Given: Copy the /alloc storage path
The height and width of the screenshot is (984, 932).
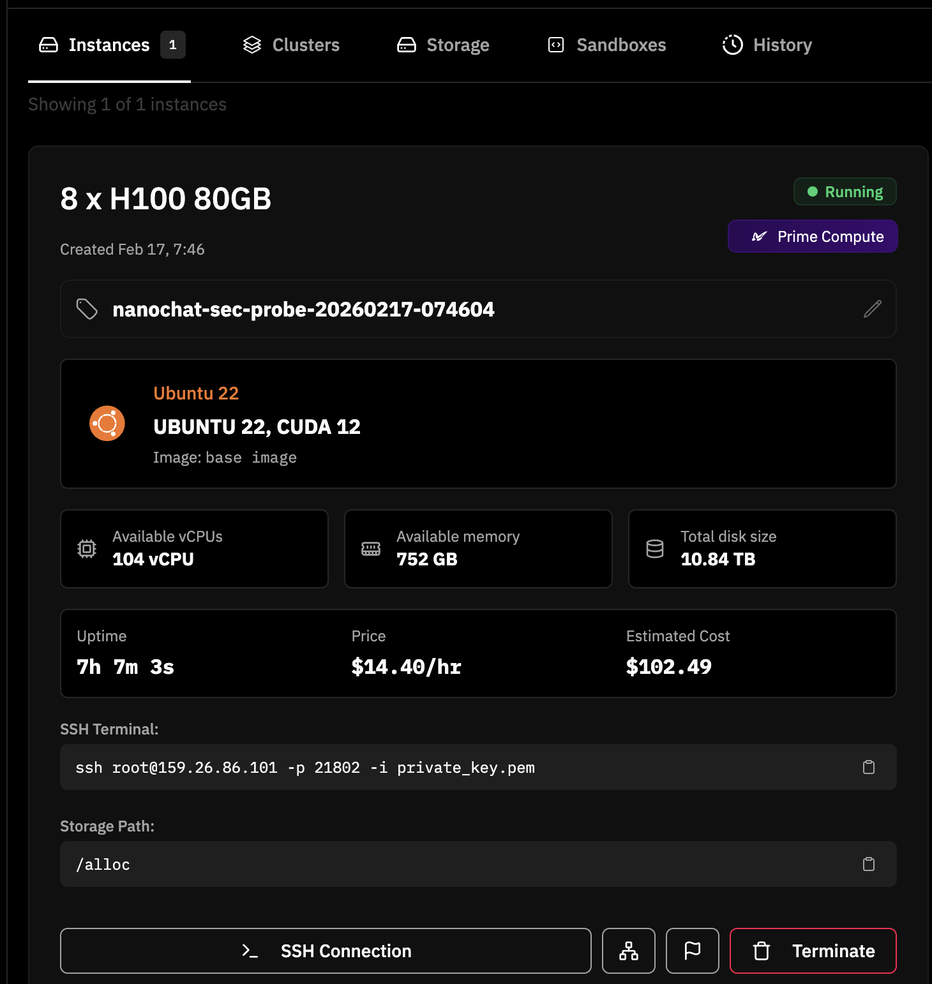Looking at the screenshot, I should click(x=868, y=864).
